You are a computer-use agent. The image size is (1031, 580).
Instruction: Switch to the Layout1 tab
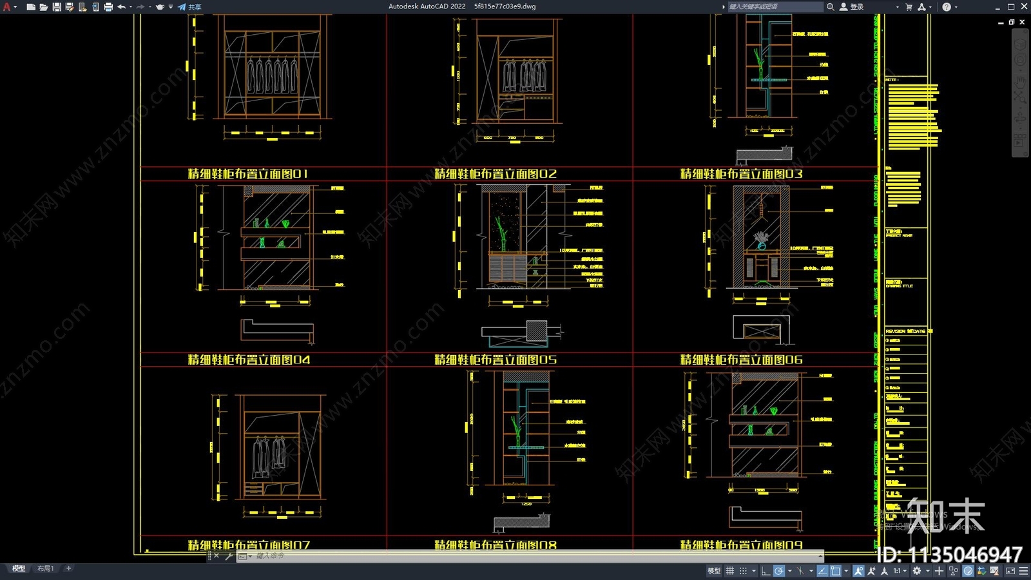click(45, 568)
